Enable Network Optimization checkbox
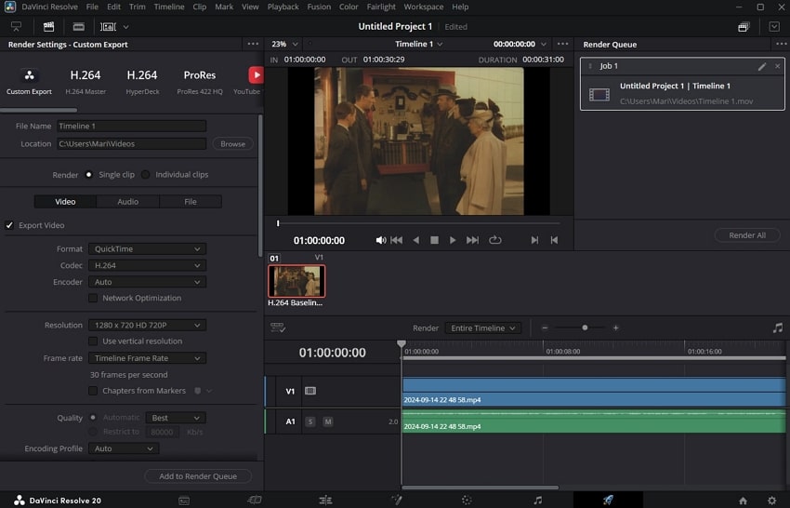Viewport: 790px width, 508px height. [93, 298]
